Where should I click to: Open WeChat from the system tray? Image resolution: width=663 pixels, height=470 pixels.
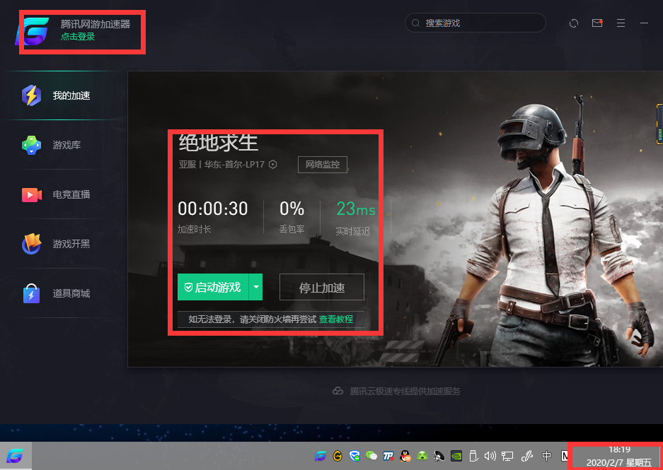tap(371, 456)
